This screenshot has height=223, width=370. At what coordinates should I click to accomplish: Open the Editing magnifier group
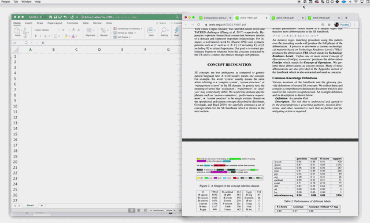(164, 30)
